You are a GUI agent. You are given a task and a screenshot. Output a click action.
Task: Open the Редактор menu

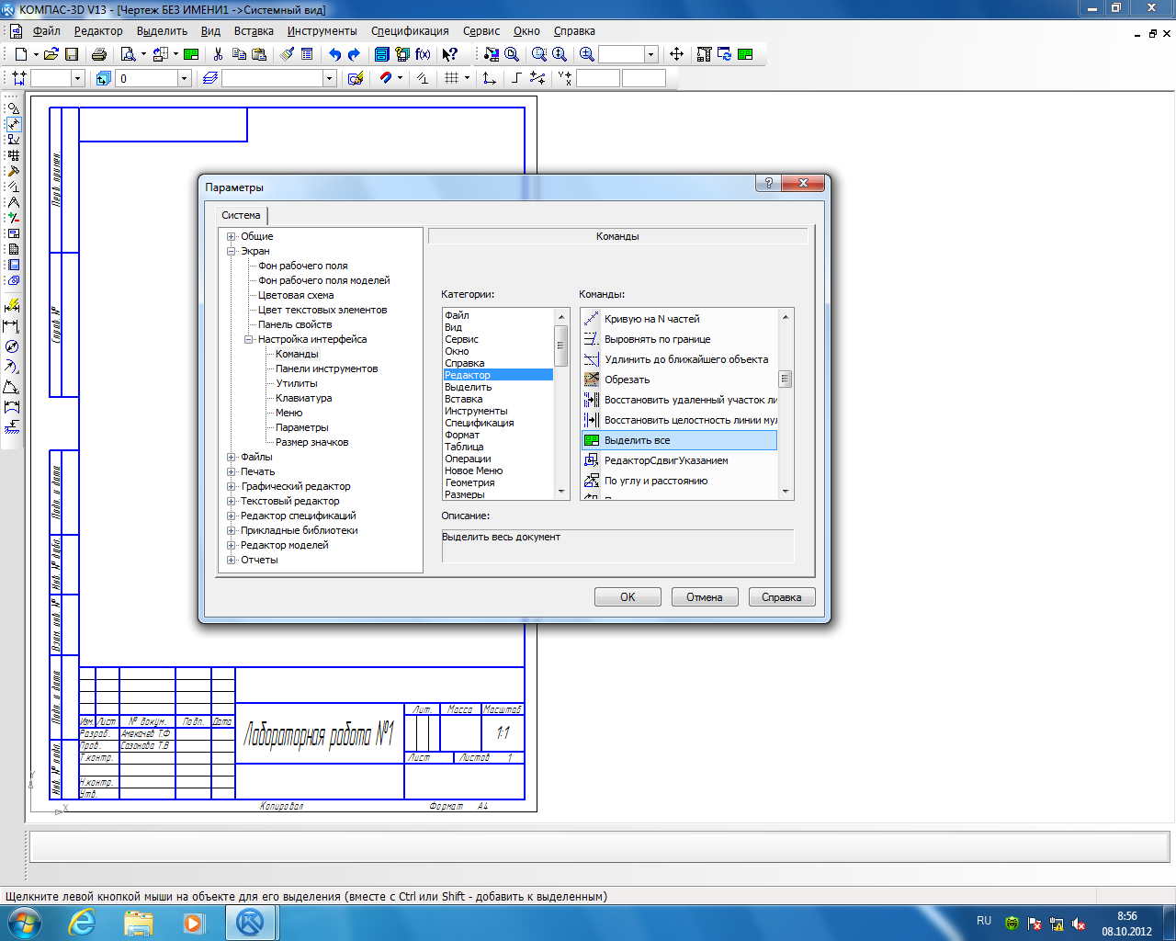[x=98, y=30]
